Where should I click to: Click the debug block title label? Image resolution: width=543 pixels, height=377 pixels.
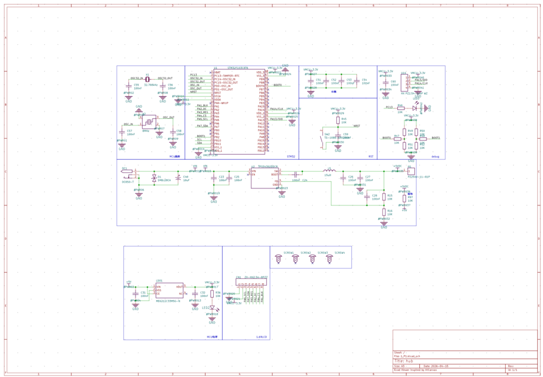tap(435, 157)
